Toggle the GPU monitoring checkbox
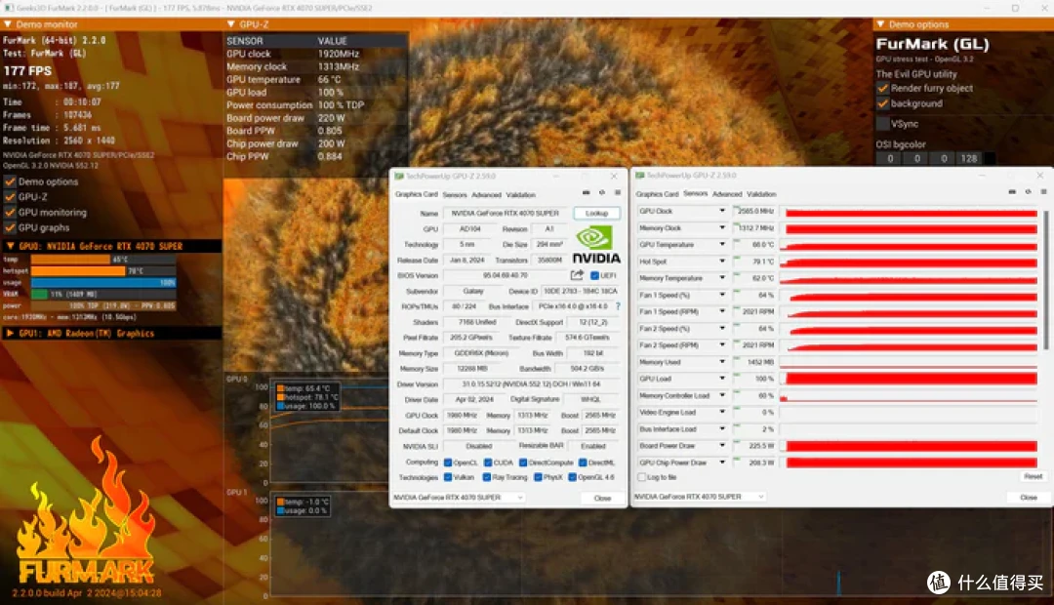Screen dimensions: 1054x605 (x=10, y=213)
